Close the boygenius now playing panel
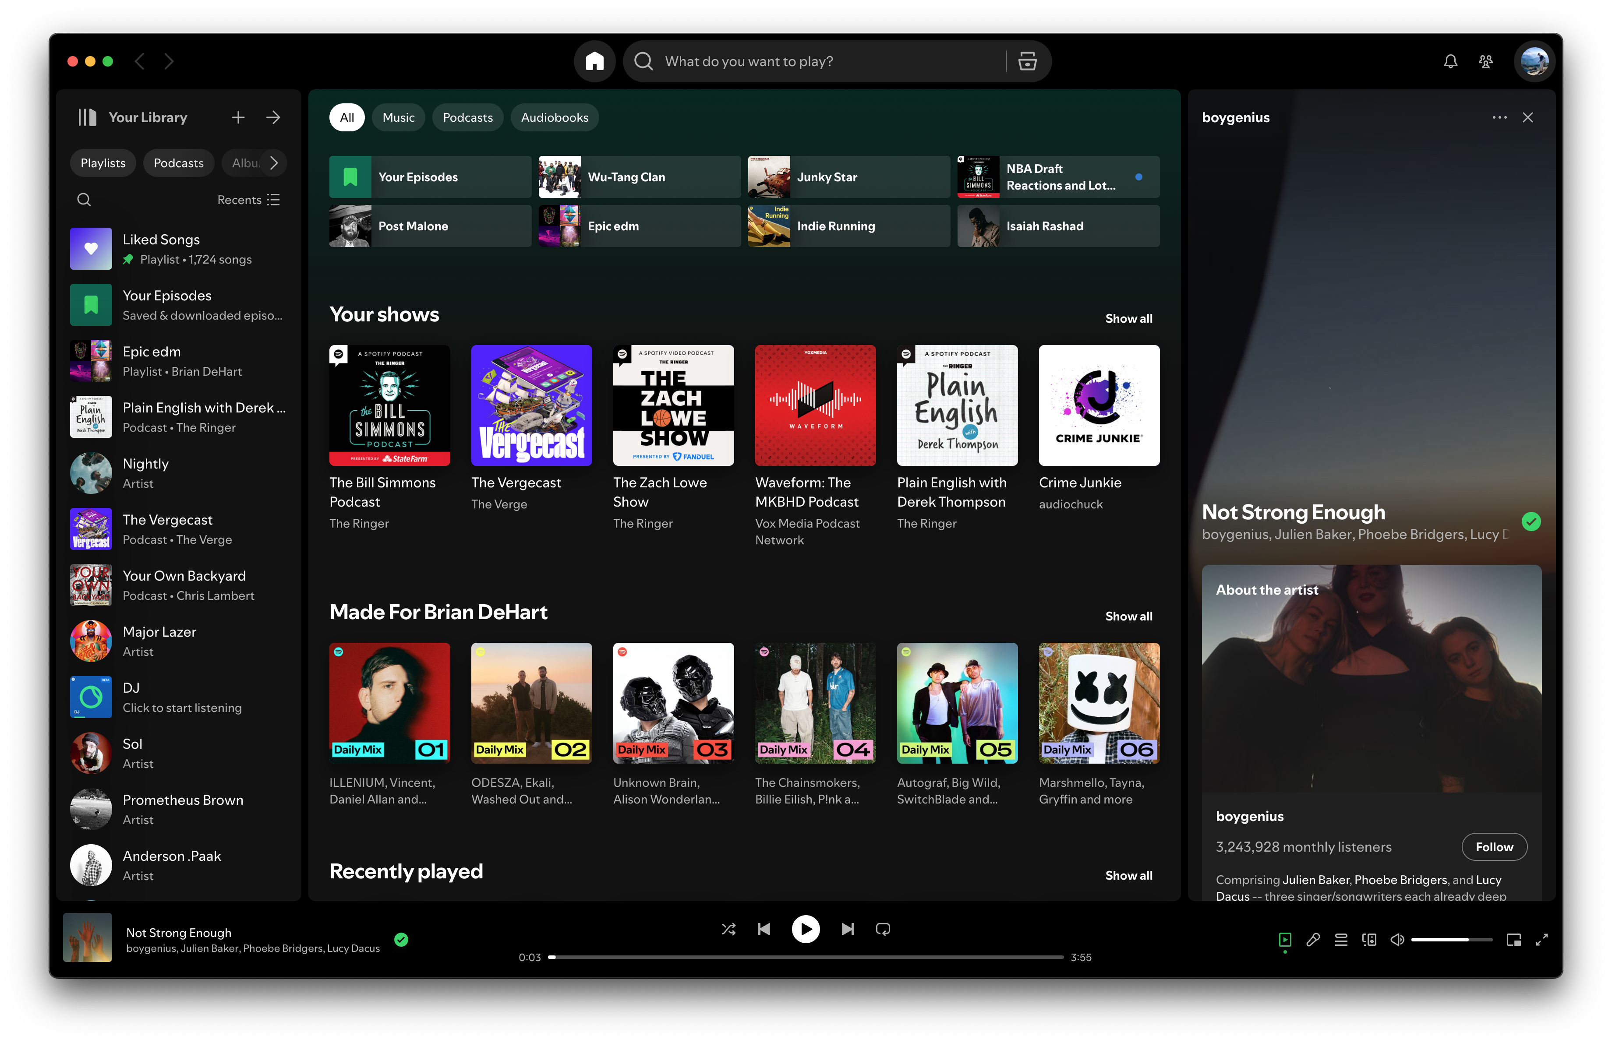 [x=1527, y=117]
